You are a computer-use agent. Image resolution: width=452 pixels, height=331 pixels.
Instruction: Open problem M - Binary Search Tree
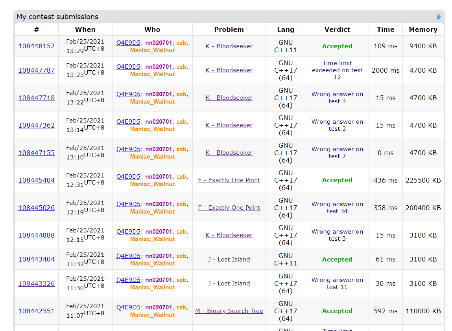pos(229,311)
